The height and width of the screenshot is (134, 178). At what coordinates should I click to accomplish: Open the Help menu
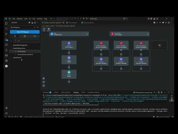[x=46, y=19]
